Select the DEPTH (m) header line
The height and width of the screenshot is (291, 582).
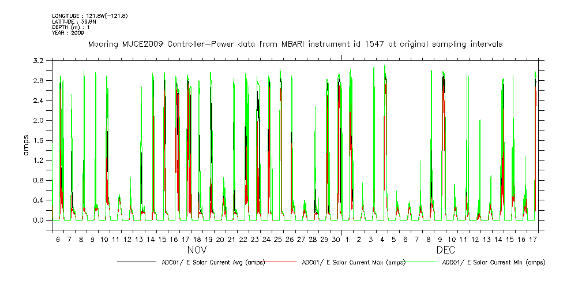(x=72, y=27)
